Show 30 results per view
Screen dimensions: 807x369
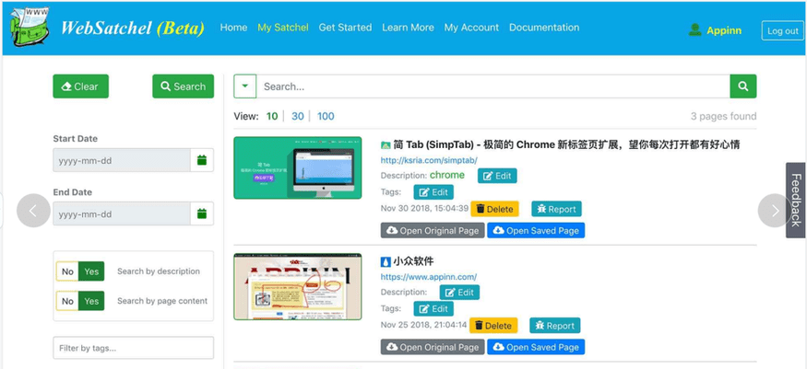coord(298,116)
